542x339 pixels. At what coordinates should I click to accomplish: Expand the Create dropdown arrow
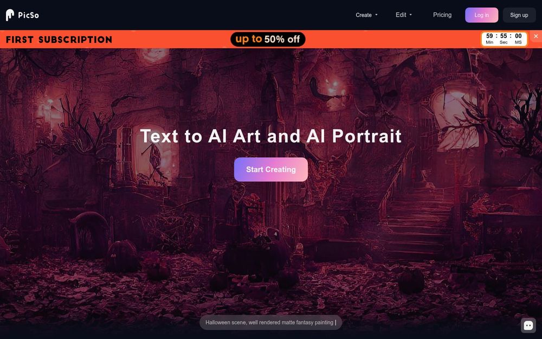pyautogui.click(x=377, y=15)
